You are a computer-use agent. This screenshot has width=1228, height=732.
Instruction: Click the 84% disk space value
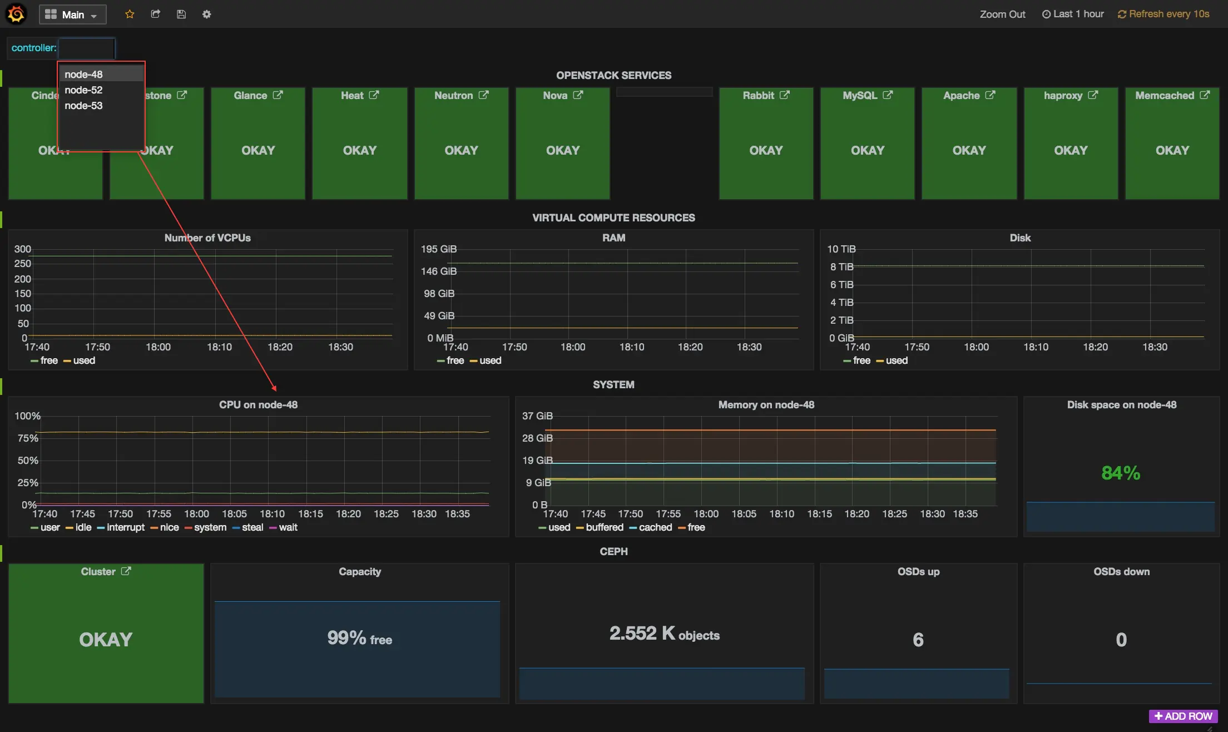point(1121,473)
